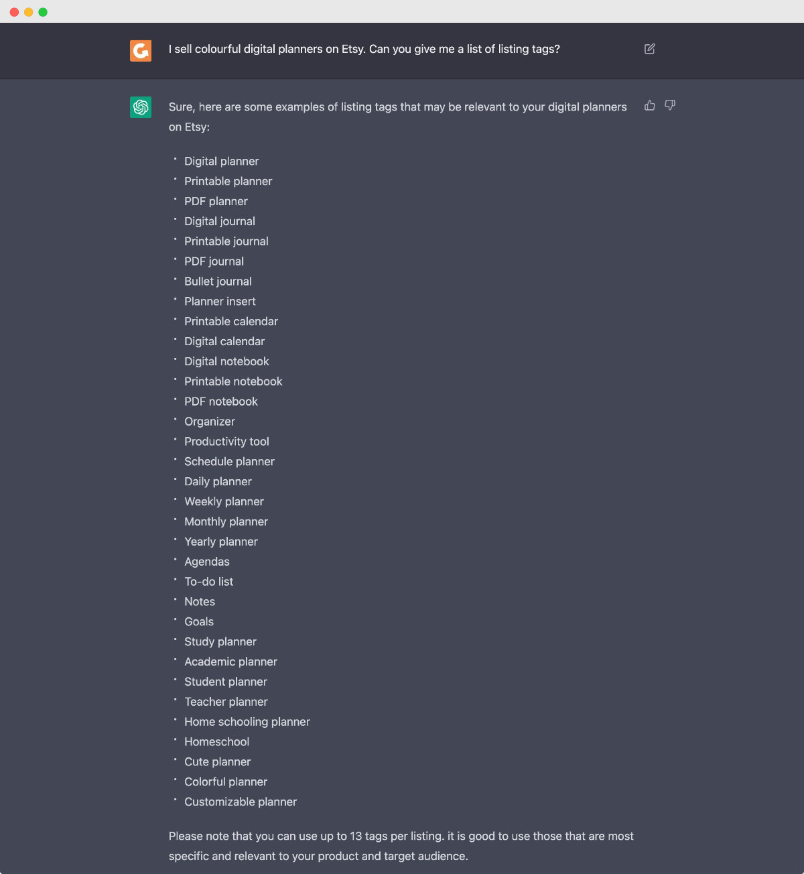Screen dimensions: 804x874
Task: Click the 'Academic planner' tag entry
Action: tap(231, 662)
